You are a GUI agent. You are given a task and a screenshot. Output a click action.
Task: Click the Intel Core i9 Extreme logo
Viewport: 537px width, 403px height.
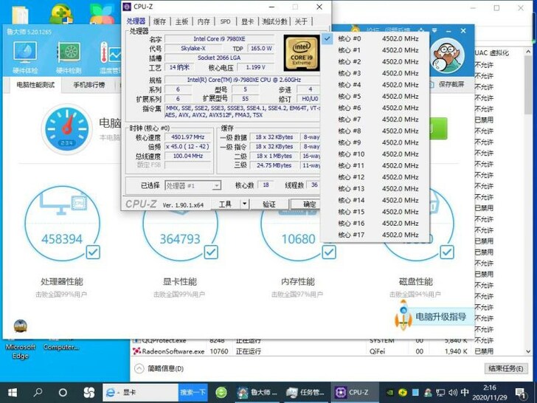click(x=302, y=52)
